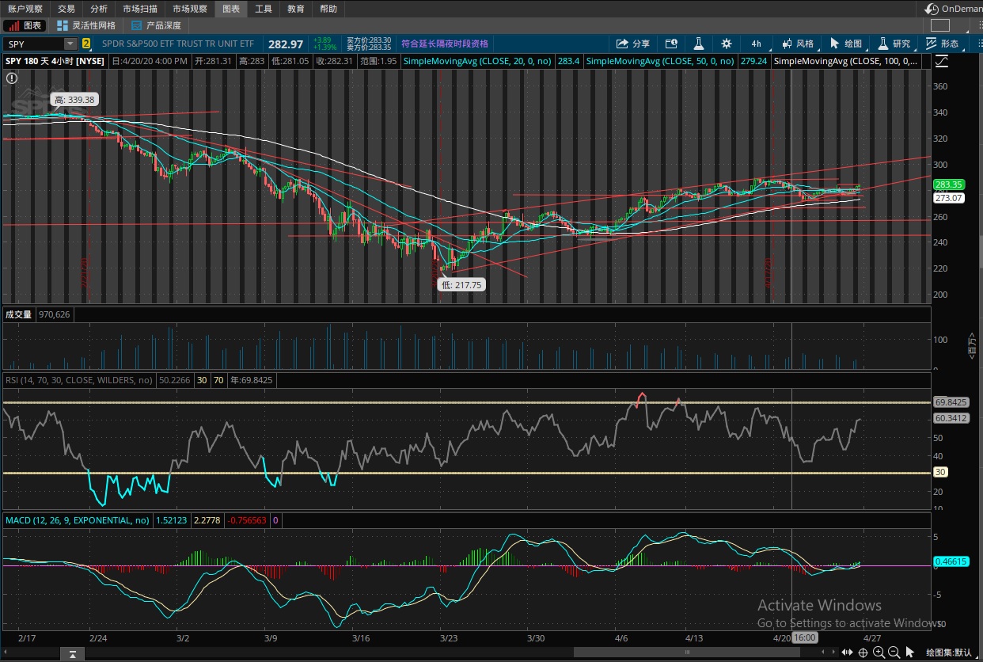Open the 市场观察 (MarketWatch) tab
This screenshot has width=983, height=662.
point(189,9)
